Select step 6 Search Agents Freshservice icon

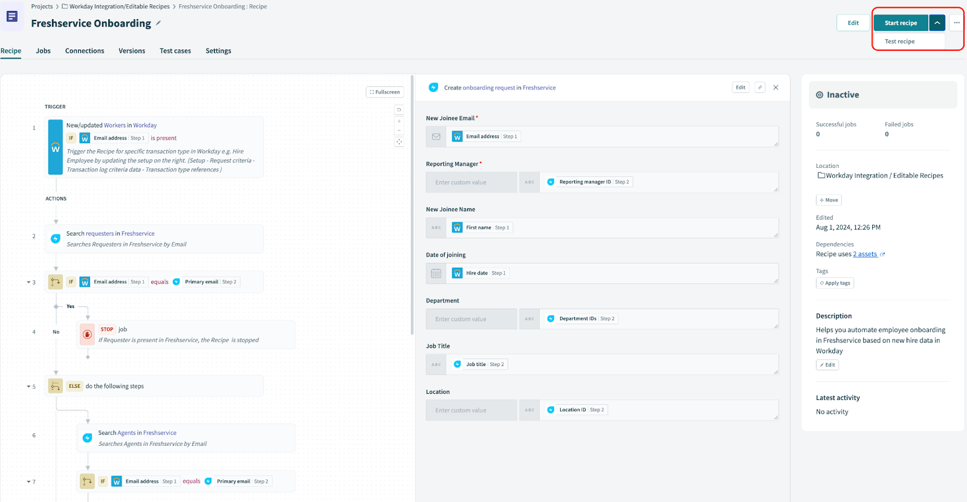(88, 438)
